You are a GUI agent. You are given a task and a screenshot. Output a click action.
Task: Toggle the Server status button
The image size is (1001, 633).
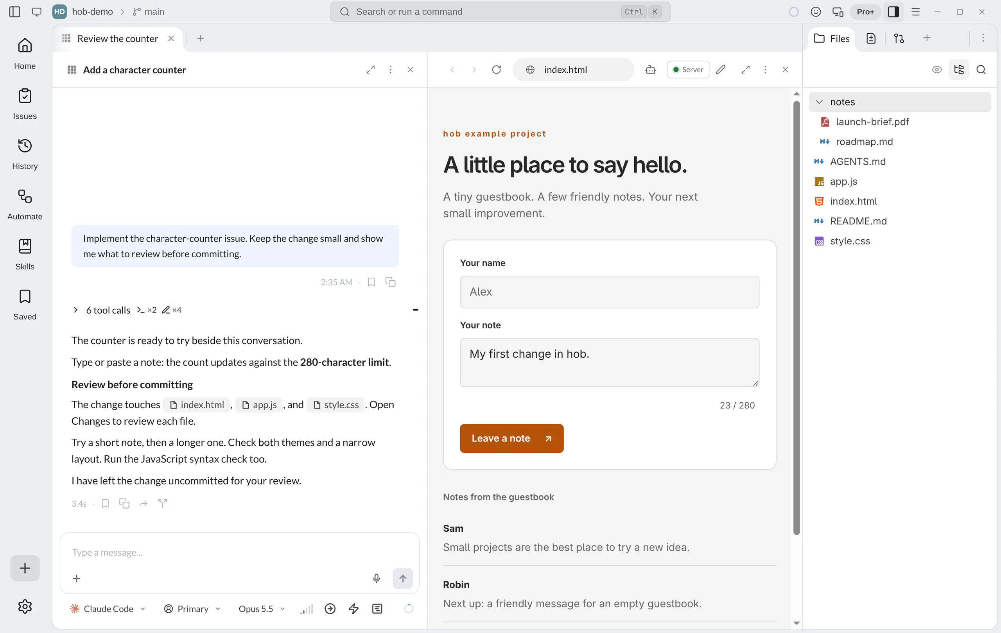pyautogui.click(x=688, y=70)
